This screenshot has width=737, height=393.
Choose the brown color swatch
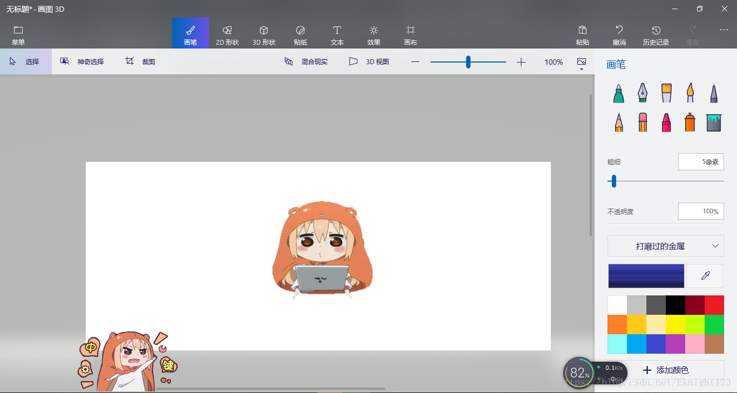pyautogui.click(x=714, y=344)
